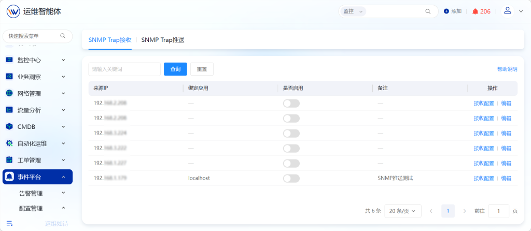
Task: Open the user profile avatar icon
Action: pyautogui.click(x=507, y=11)
